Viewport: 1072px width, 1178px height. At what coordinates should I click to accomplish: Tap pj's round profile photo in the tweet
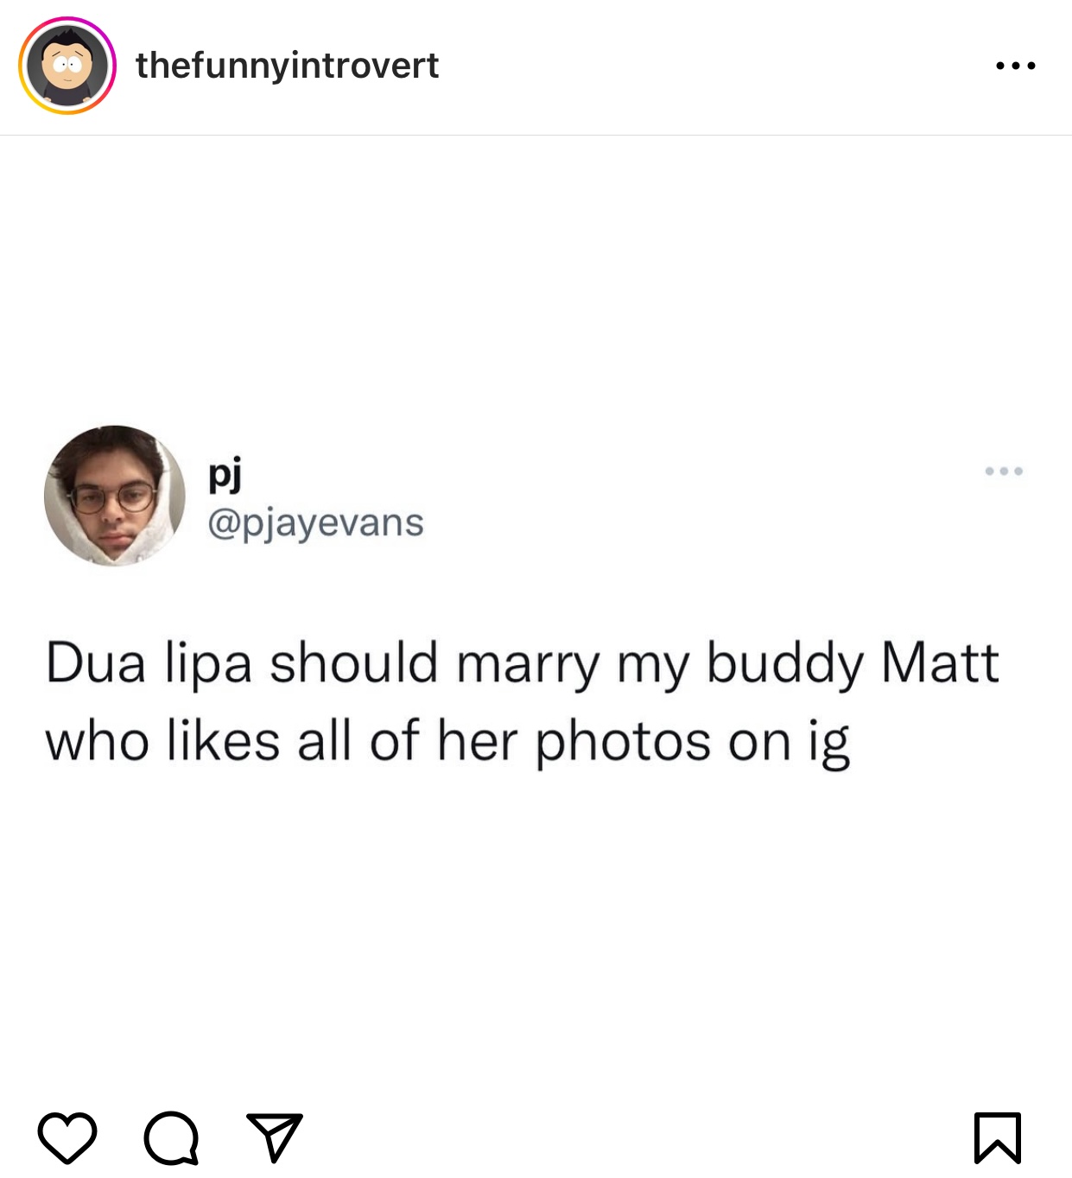(x=115, y=496)
